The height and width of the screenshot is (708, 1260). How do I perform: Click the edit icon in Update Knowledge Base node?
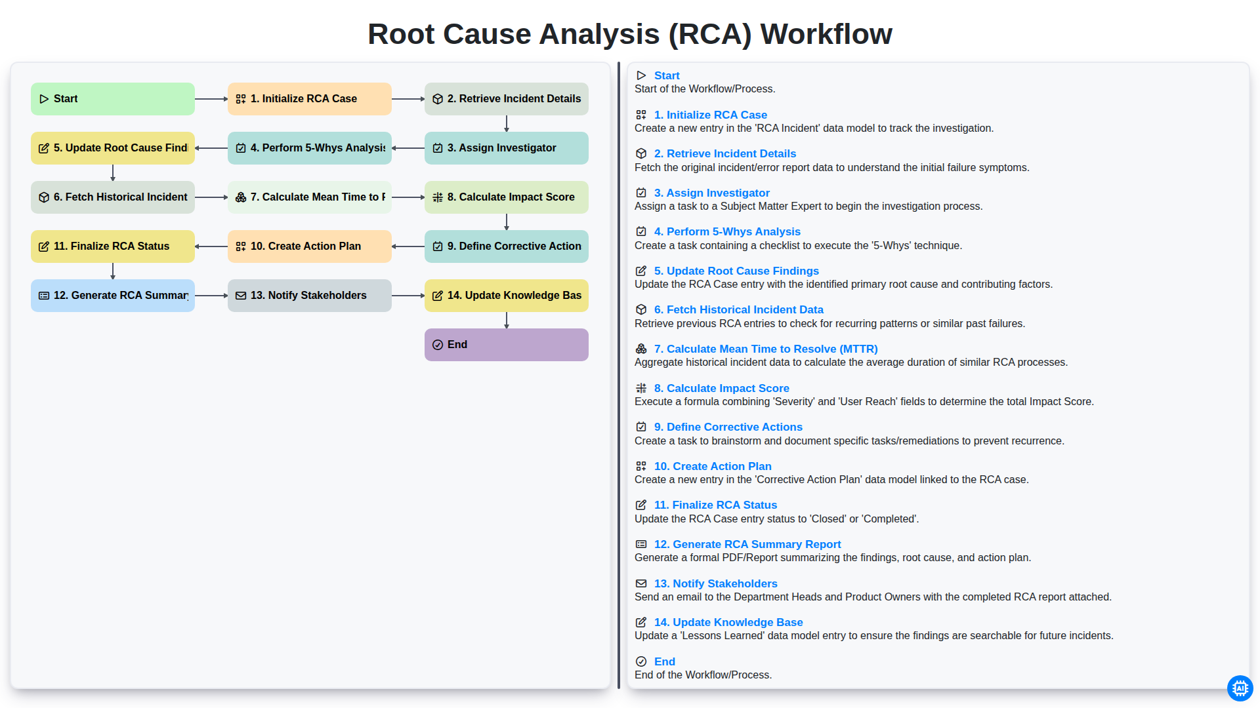click(x=438, y=296)
